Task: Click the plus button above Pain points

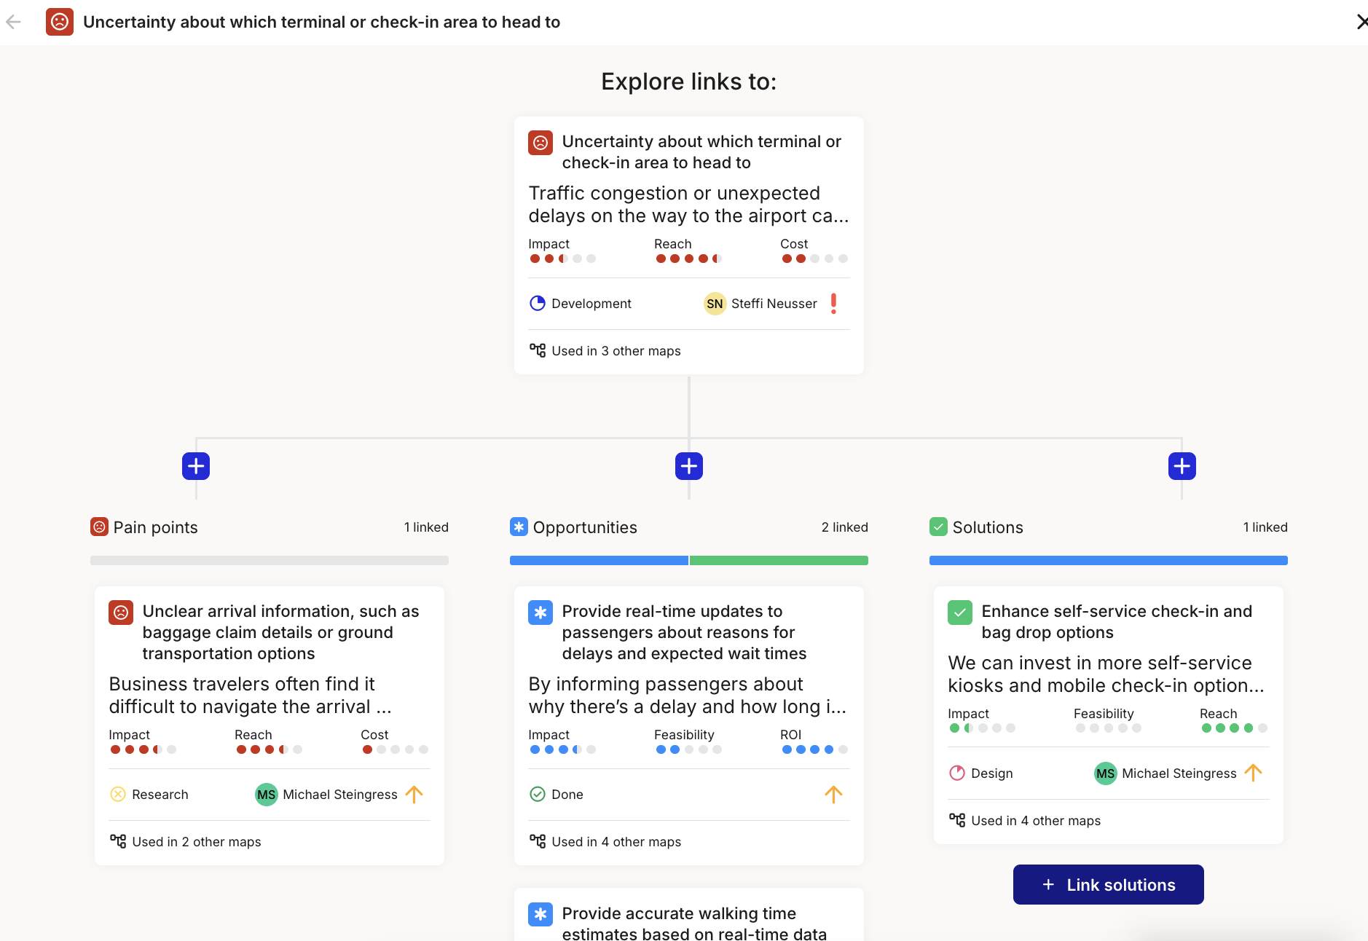Action: 196,466
